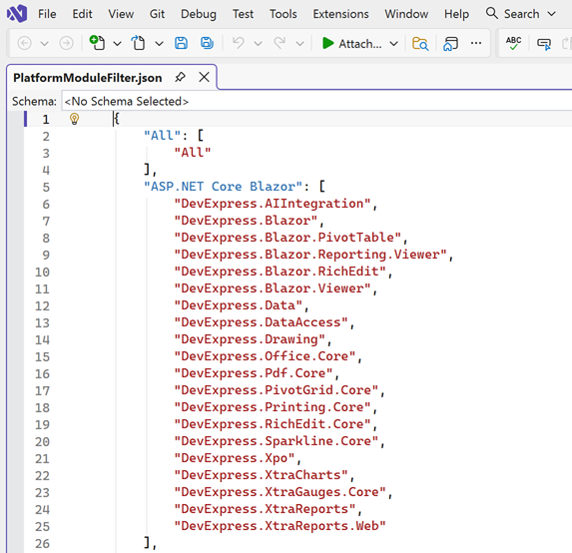This screenshot has width=572, height=553.
Task: Open the Git menu
Action: (x=157, y=14)
